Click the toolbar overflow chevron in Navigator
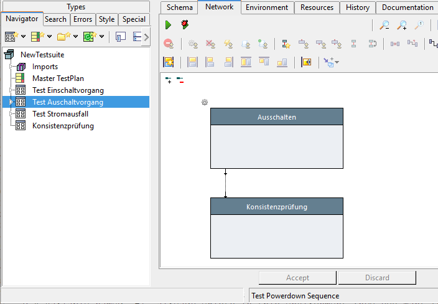Image resolution: width=438 pixels, height=304 pixels. tap(146, 37)
